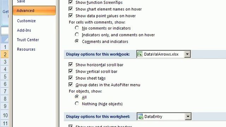Switch to the Customize category
Viewport: 226px width, 127px height.
coord(26,21)
